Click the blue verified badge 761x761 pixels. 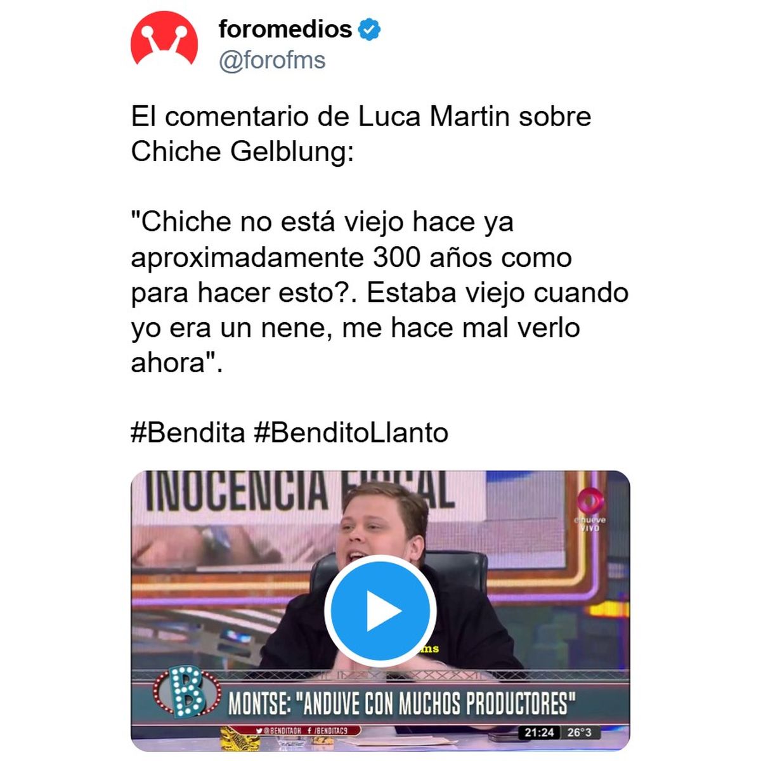[x=370, y=29]
